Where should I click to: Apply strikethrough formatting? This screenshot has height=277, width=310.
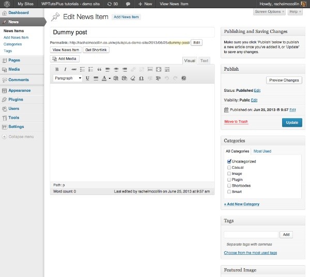[x=74, y=69]
